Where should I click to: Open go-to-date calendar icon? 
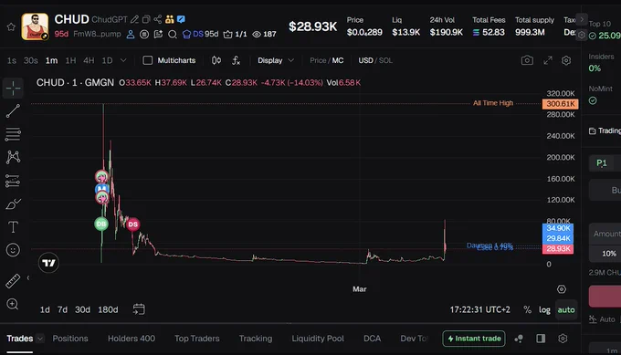139,309
